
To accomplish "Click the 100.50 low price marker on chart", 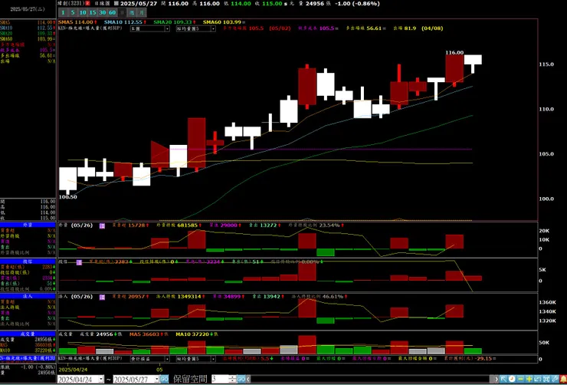I will [68, 197].
